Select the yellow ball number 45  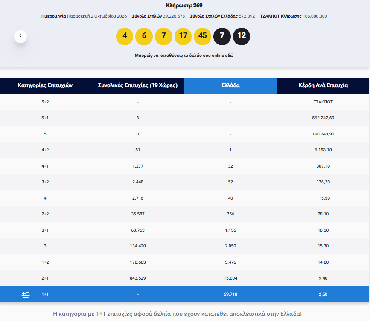coord(202,36)
